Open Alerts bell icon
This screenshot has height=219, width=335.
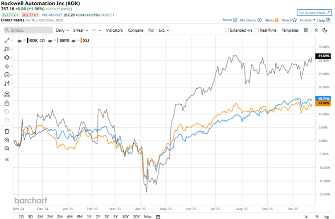tap(277, 20)
